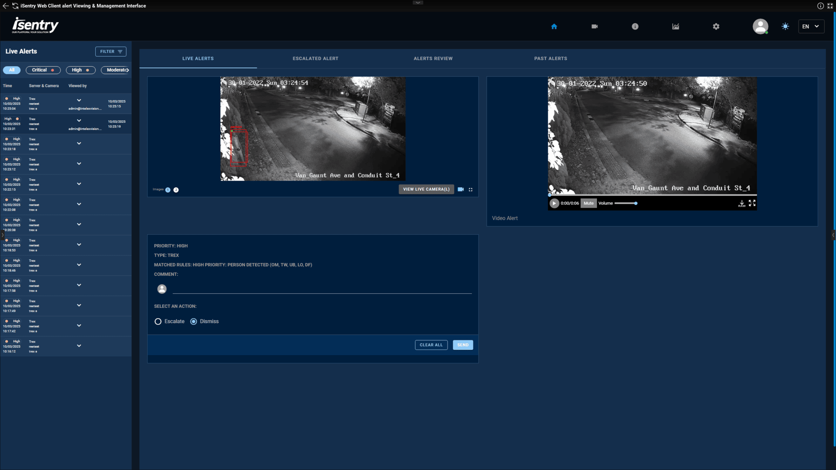Screen dimensions: 836x470
Task: Go to the home dashboard icon
Action: pyautogui.click(x=554, y=27)
